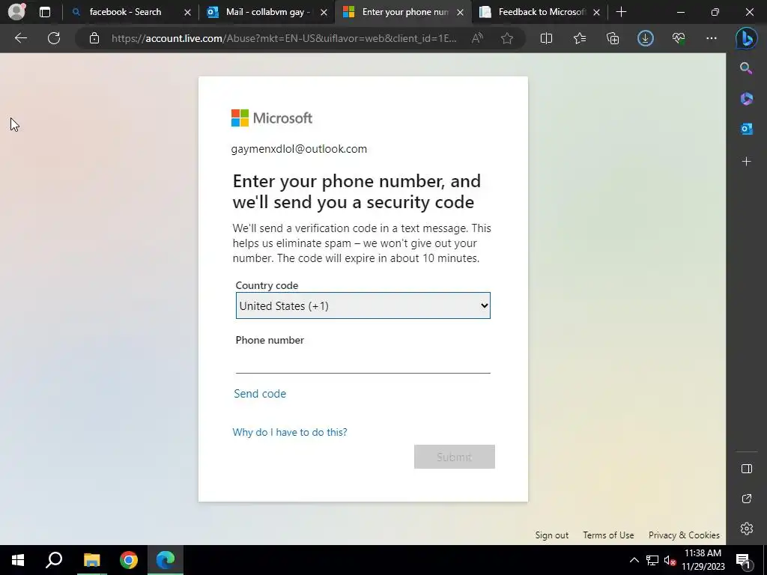The width and height of the screenshot is (767, 575).
Task: Open Browser essentials heart icon
Action: [679, 38]
